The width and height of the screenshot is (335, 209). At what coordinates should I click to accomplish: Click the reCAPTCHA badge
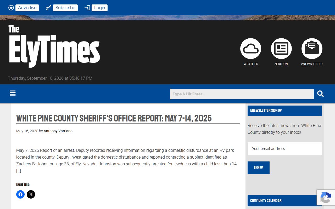(x=326, y=198)
